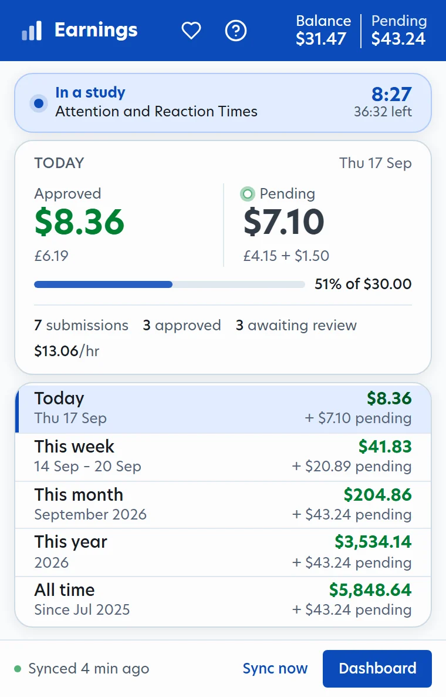This screenshot has width=446, height=697.
Task: Click the Earnings bar chart icon
Action: [32, 31]
